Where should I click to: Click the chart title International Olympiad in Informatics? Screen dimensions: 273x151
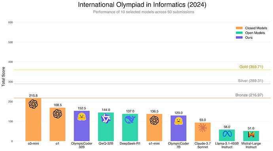[x=142, y=5]
